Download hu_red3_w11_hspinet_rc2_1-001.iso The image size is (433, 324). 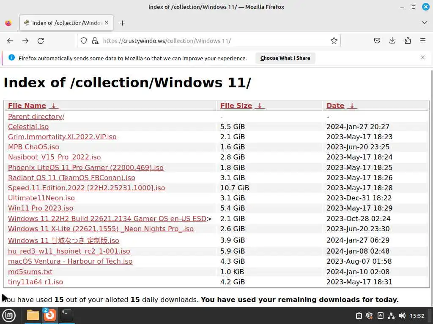69,251
